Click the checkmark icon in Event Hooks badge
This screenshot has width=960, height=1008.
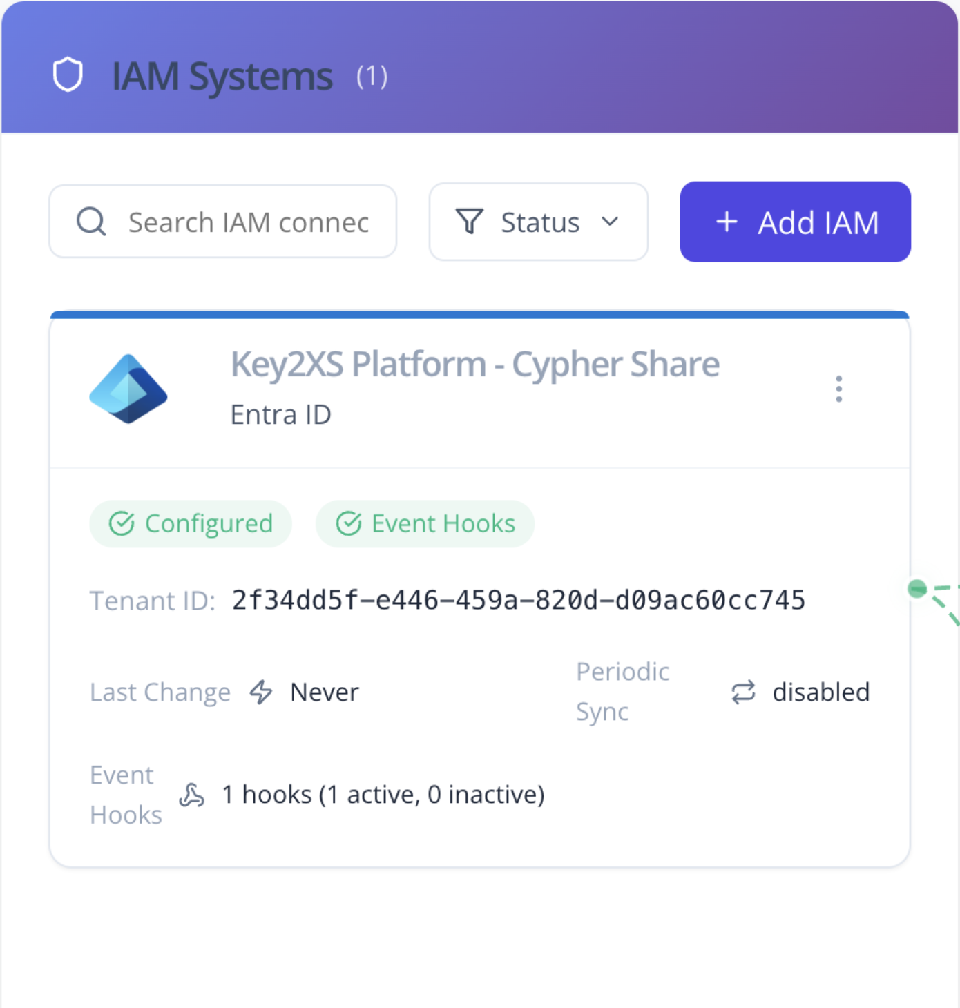[349, 524]
